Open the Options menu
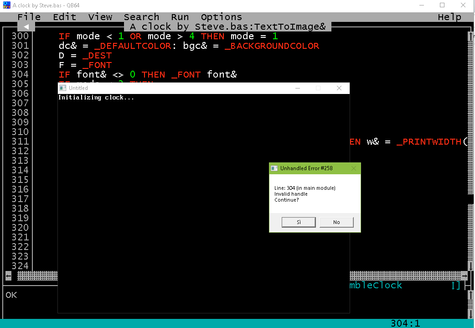Image resolution: width=475 pixels, height=328 pixels. pyautogui.click(x=221, y=17)
